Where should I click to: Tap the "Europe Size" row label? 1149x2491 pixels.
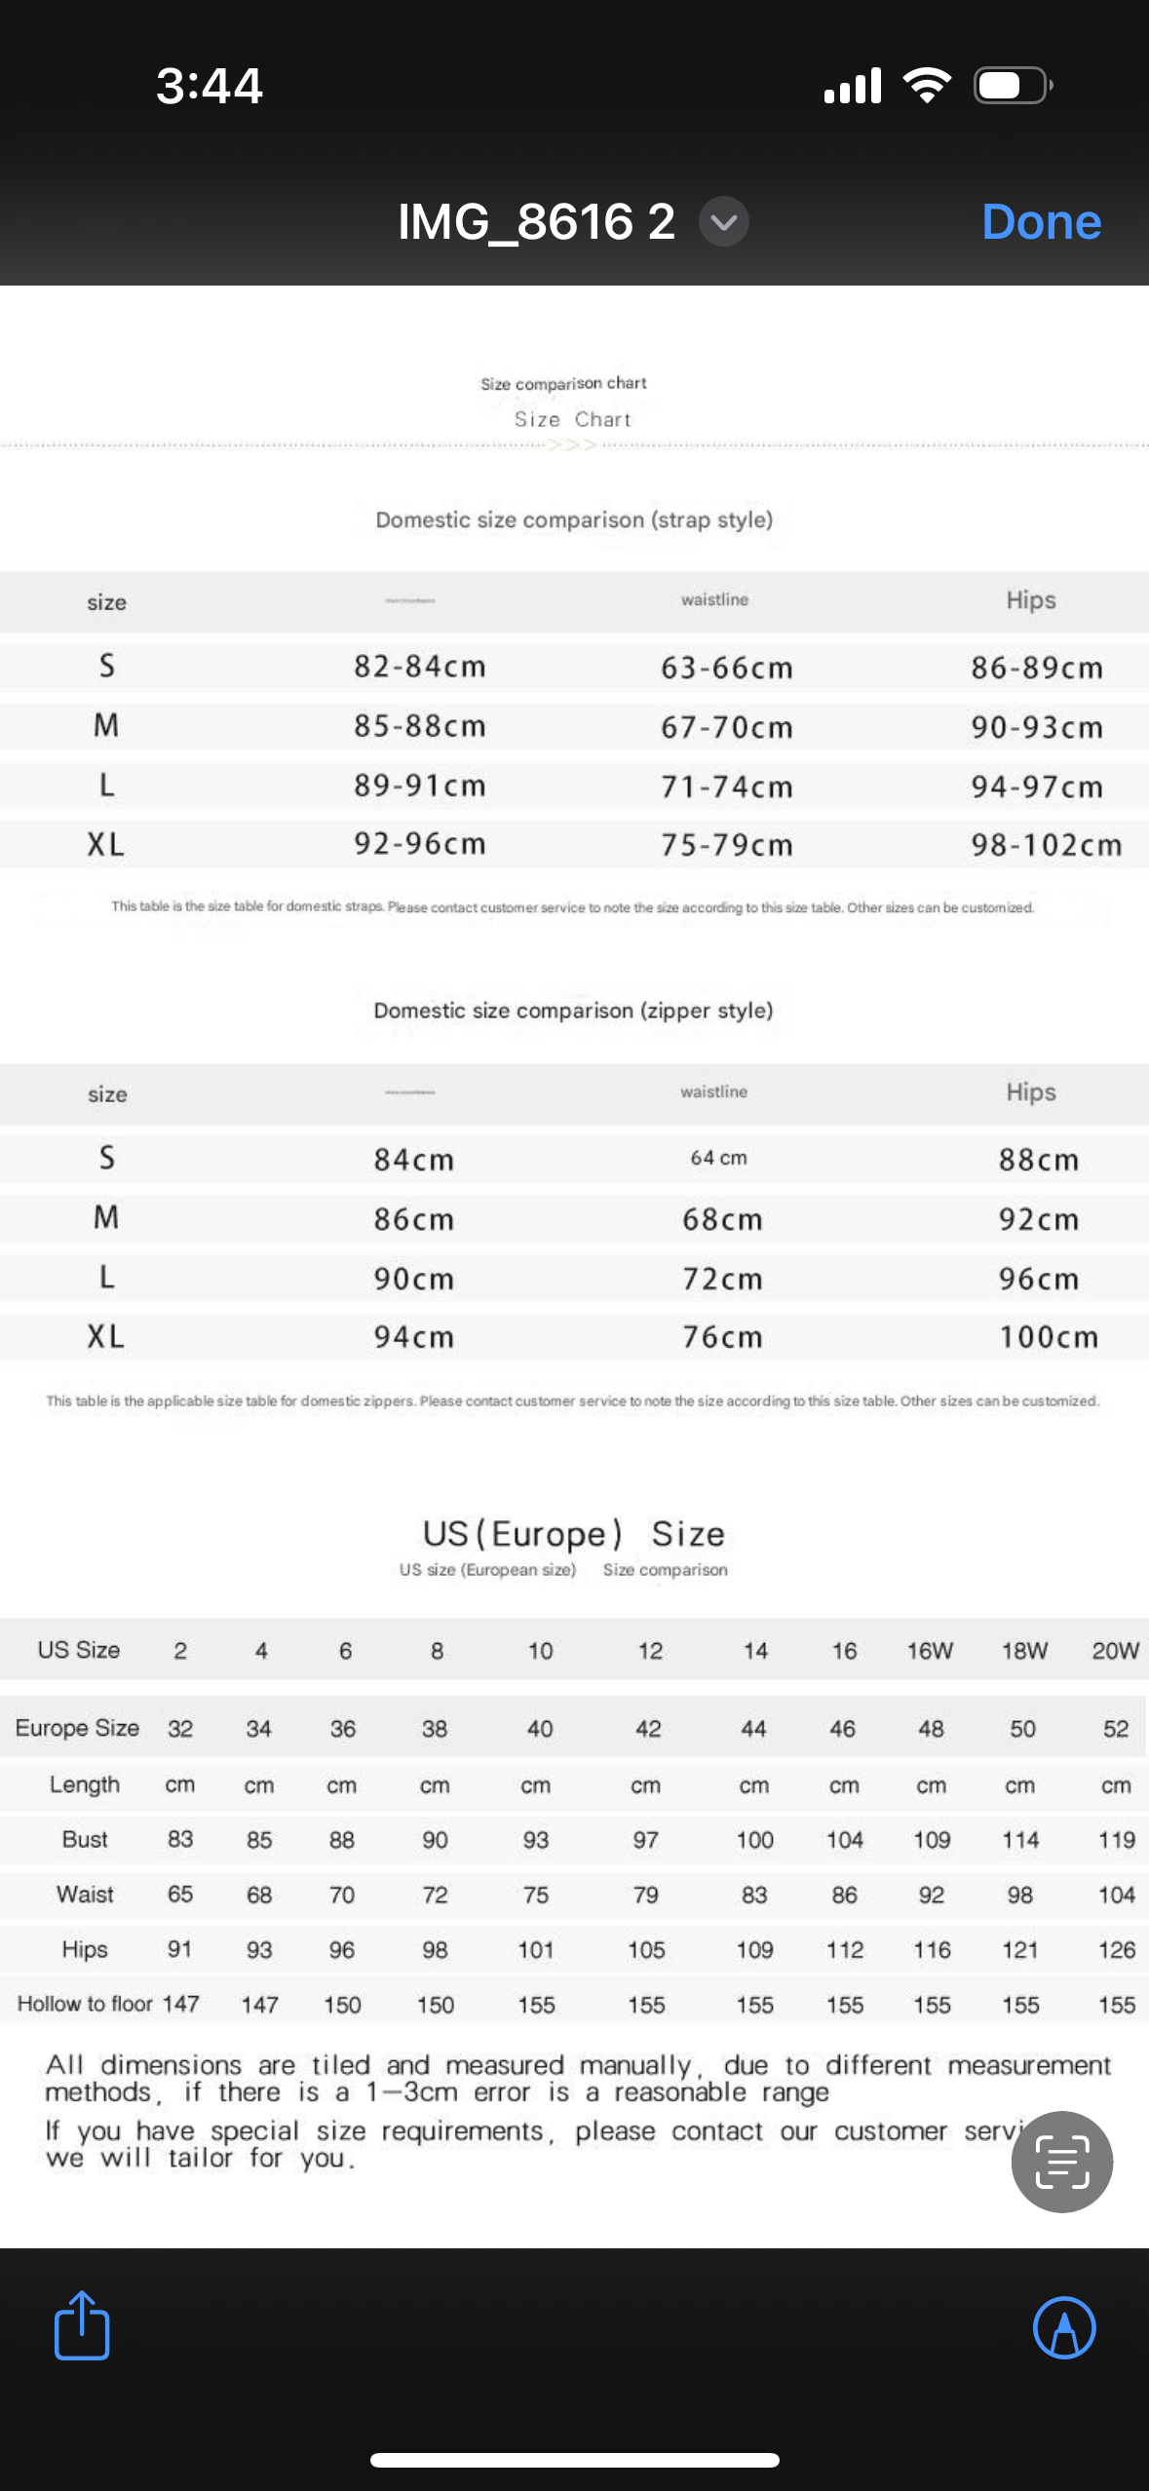[x=77, y=1728]
